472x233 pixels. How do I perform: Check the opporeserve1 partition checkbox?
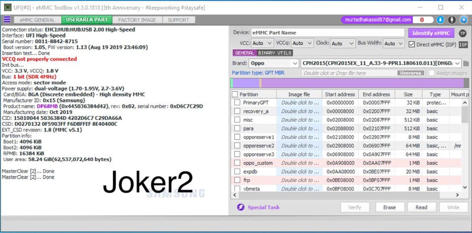click(x=237, y=137)
